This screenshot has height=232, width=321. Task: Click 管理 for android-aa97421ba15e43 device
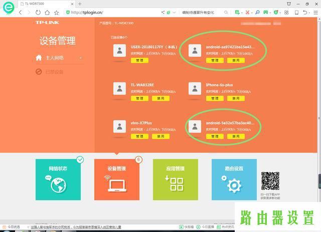tap(215, 60)
